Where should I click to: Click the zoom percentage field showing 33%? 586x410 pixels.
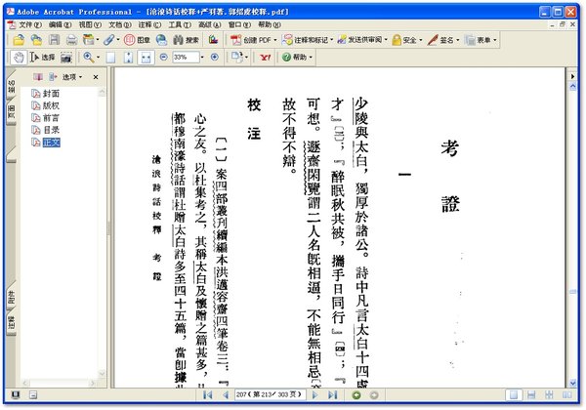point(186,58)
